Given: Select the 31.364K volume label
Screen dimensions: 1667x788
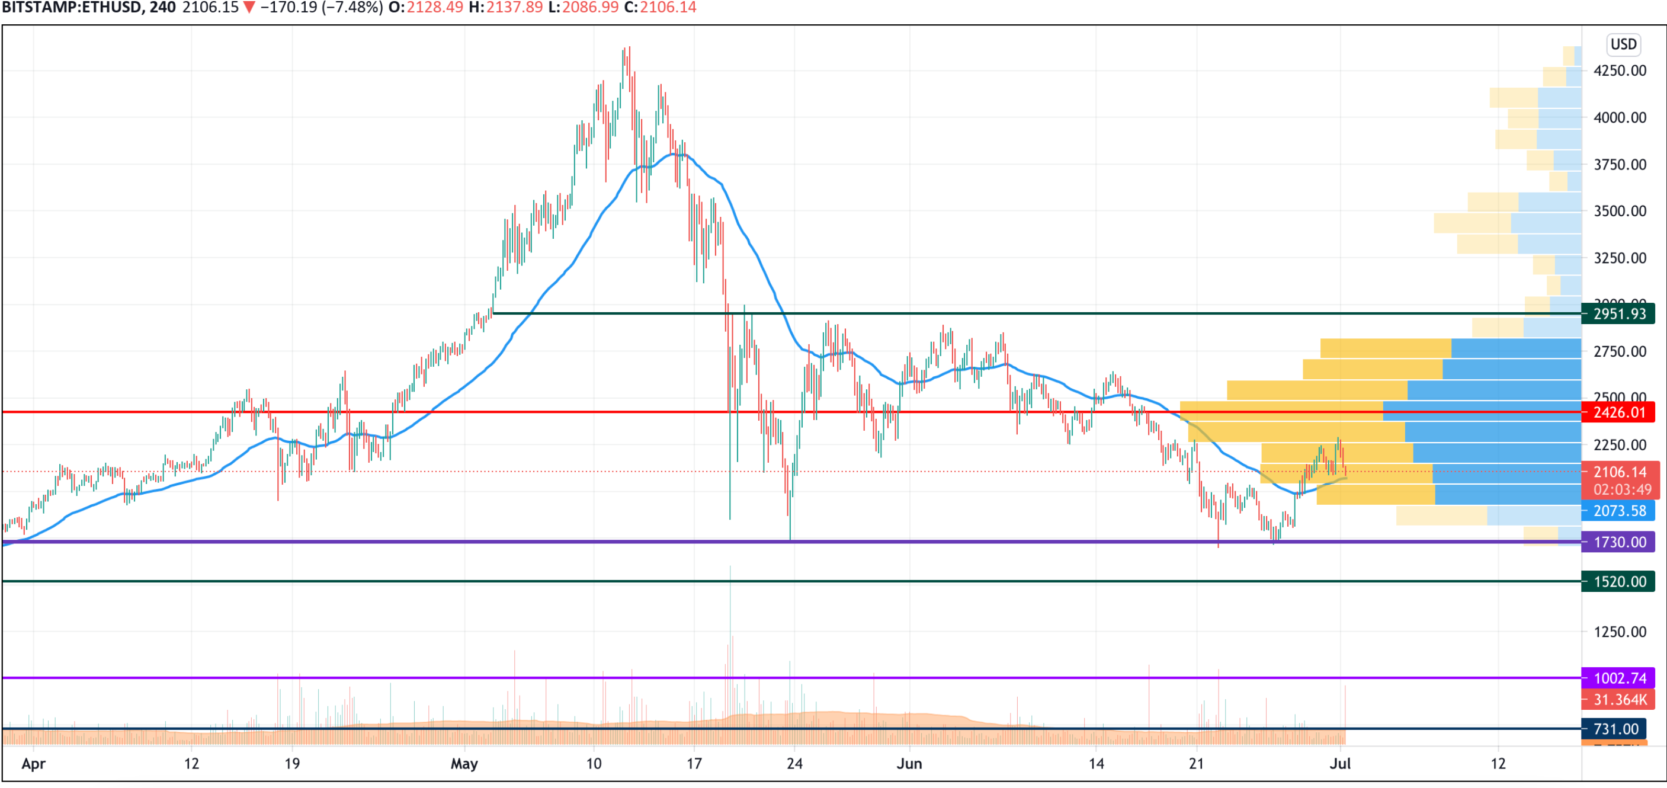Looking at the screenshot, I should coord(1618,699).
